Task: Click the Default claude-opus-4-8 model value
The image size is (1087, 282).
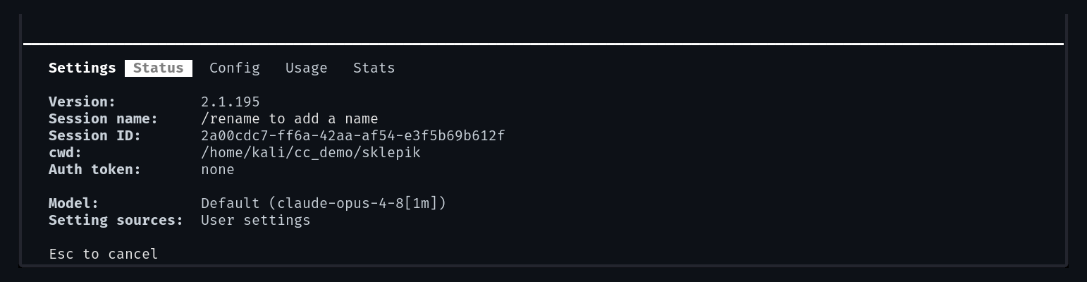Action: click(x=324, y=204)
